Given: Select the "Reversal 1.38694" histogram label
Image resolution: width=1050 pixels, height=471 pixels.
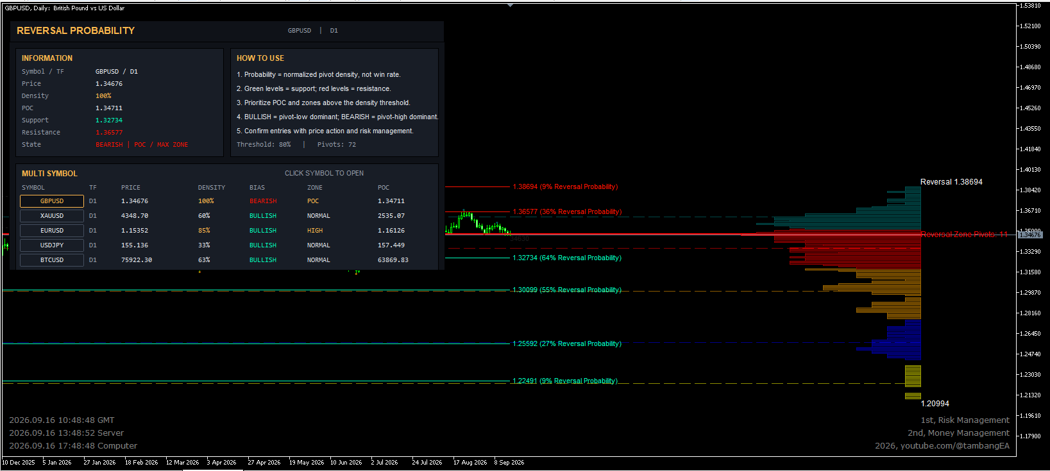Looking at the screenshot, I should (951, 182).
